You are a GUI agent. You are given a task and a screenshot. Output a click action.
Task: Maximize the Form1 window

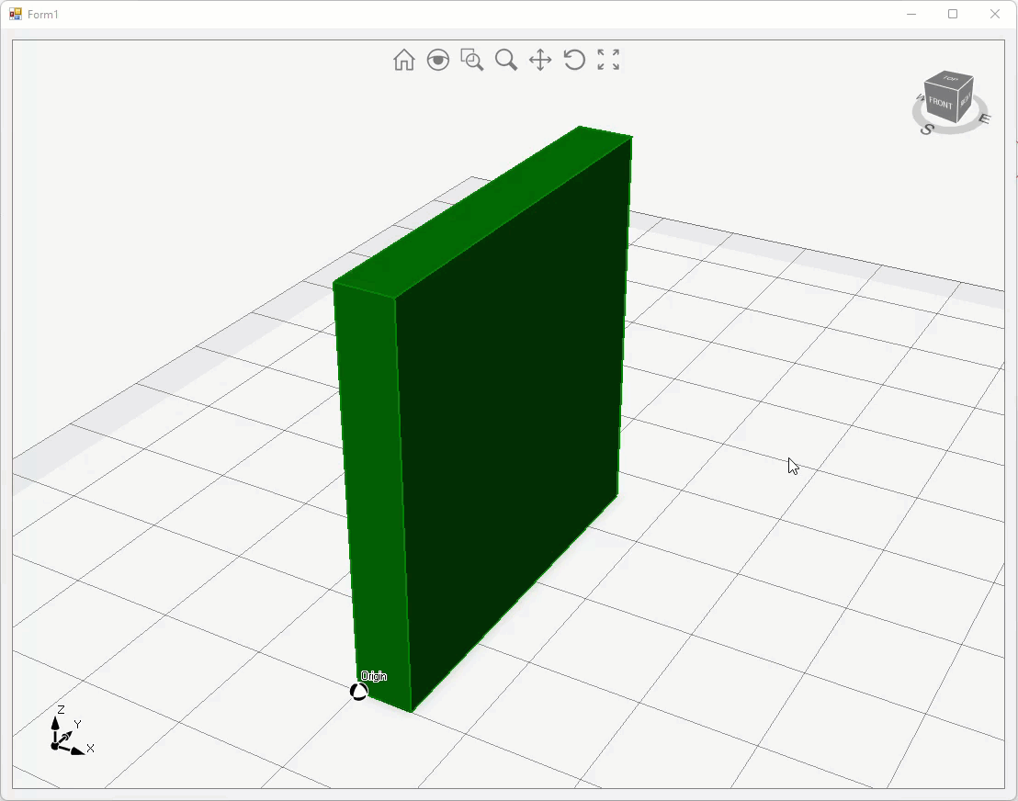tap(953, 14)
